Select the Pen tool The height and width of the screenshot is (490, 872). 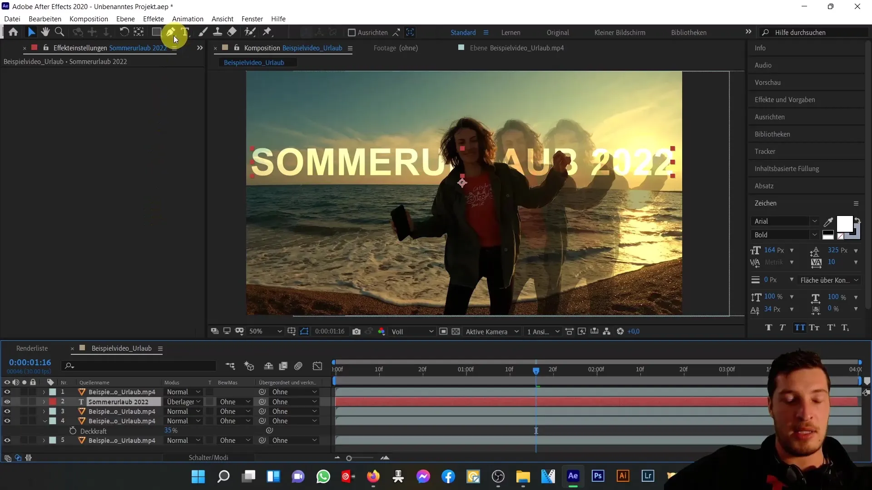(x=171, y=32)
